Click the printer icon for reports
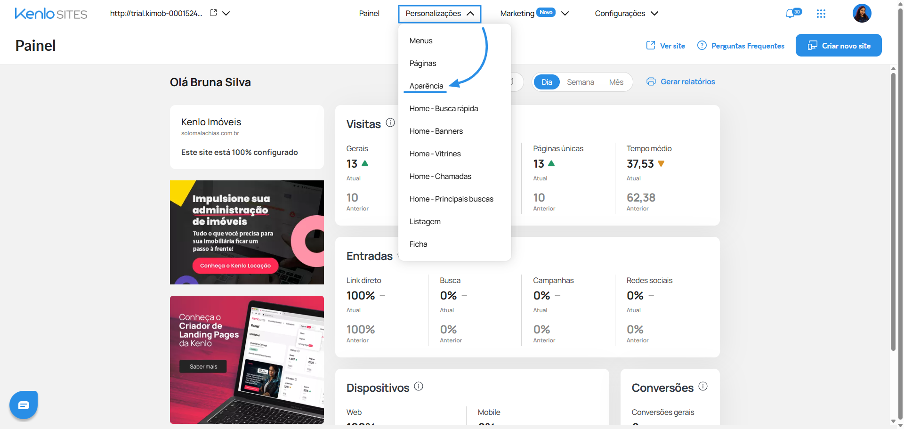The image size is (904, 429). (x=651, y=81)
